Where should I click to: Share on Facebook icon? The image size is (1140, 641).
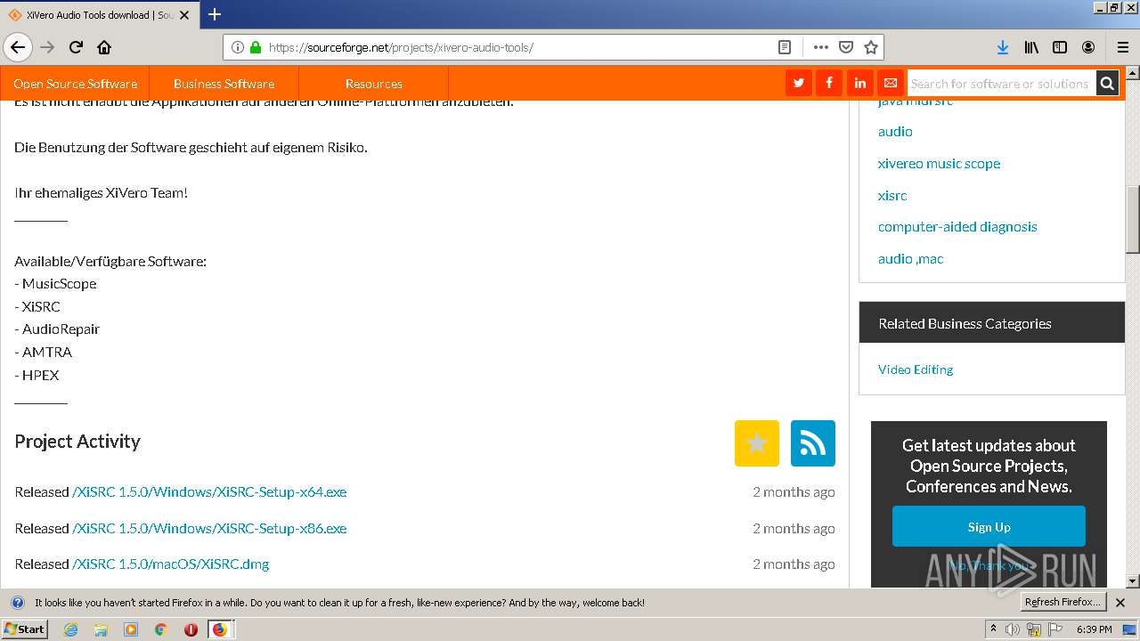click(x=829, y=83)
